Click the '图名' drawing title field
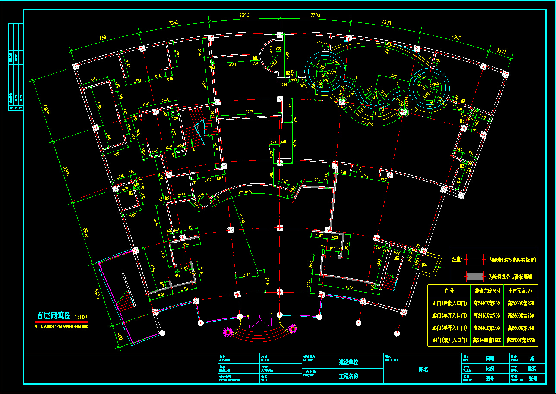Viewport: 556px width, 394px height. 424,370
